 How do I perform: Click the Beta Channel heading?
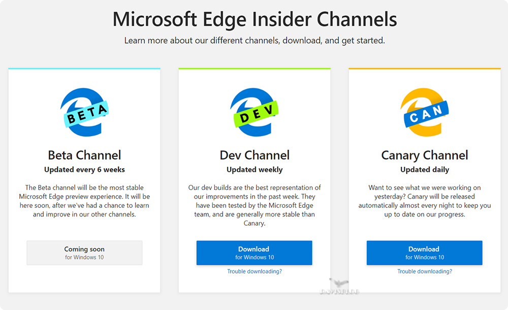point(84,156)
